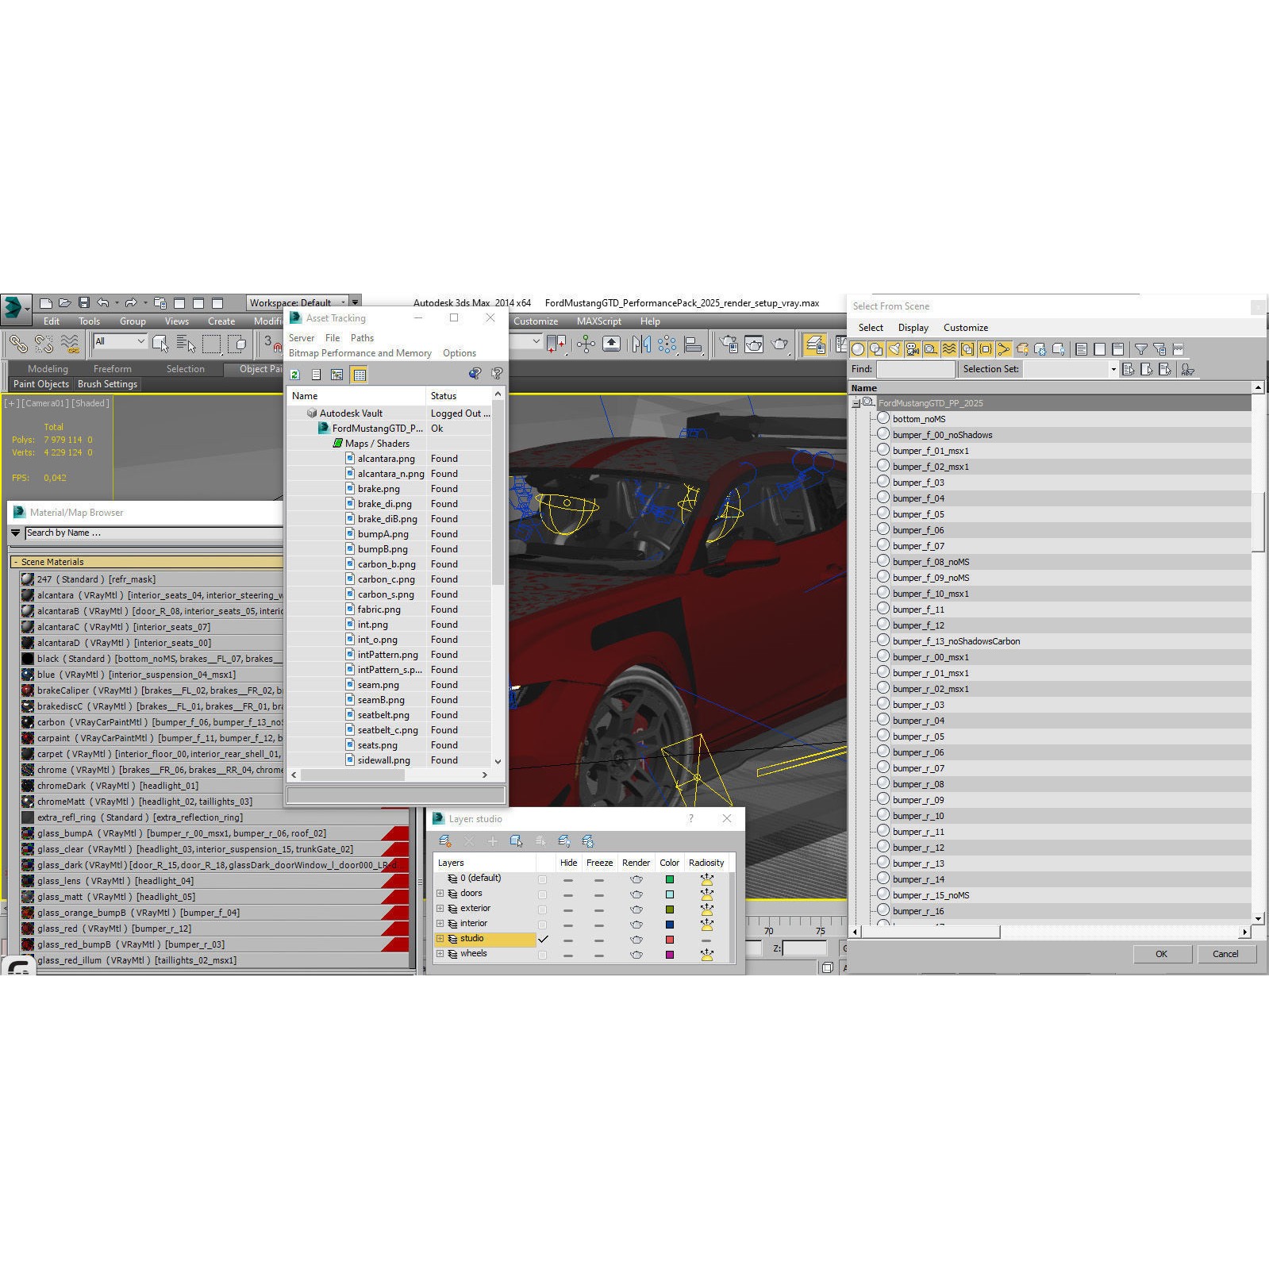This screenshot has width=1269, height=1269.
Task: Click OK in Select From Scene
Action: [1162, 954]
